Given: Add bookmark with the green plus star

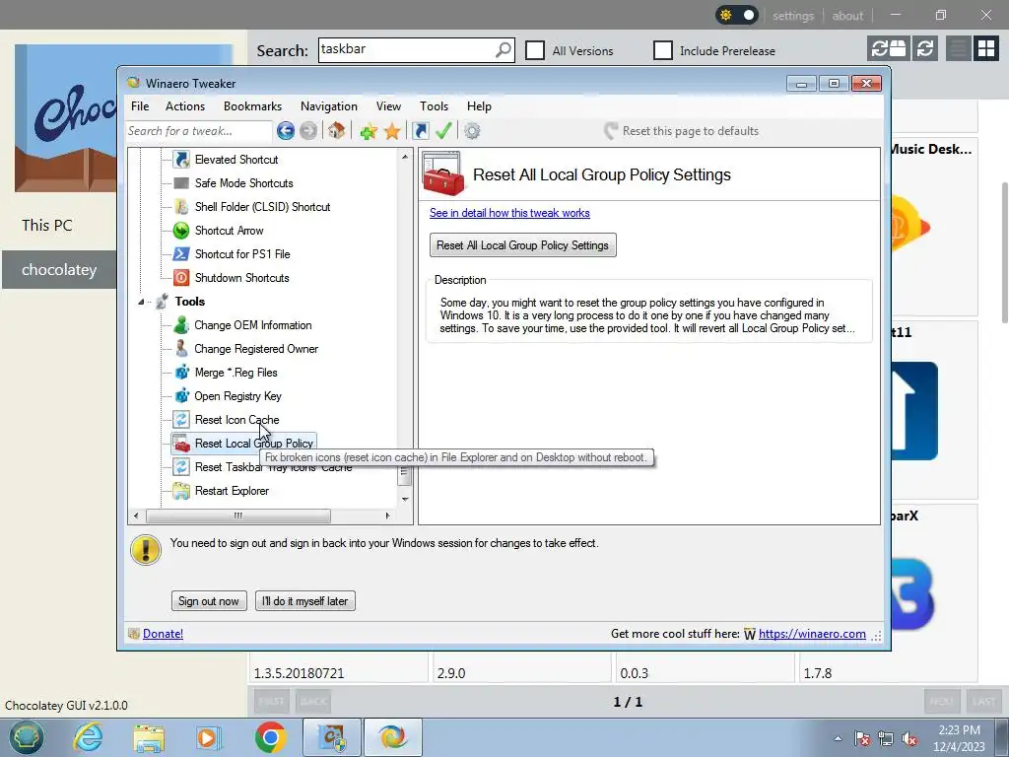Looking at the screenshot, I should click(x=369, y=131).
